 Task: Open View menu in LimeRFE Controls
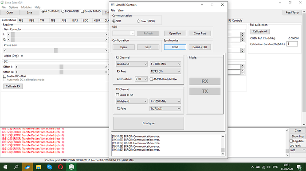tap(121, 11)
